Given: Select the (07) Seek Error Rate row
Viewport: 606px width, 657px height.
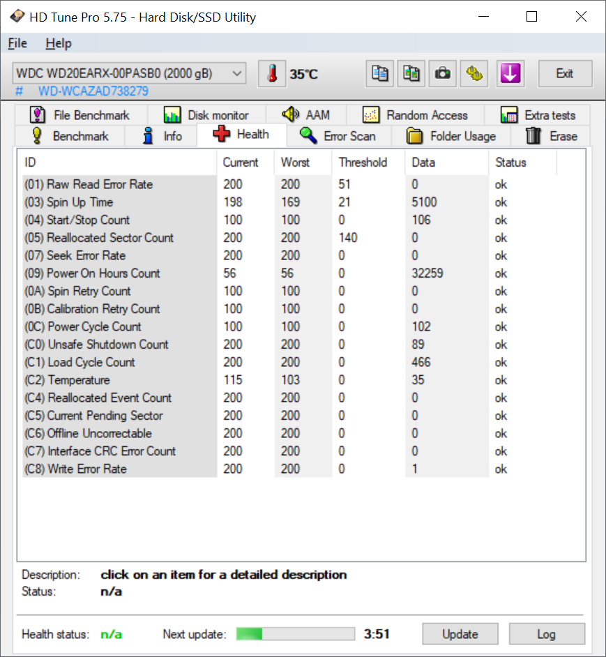Looking at the screenshot, I should click(289, 255).
